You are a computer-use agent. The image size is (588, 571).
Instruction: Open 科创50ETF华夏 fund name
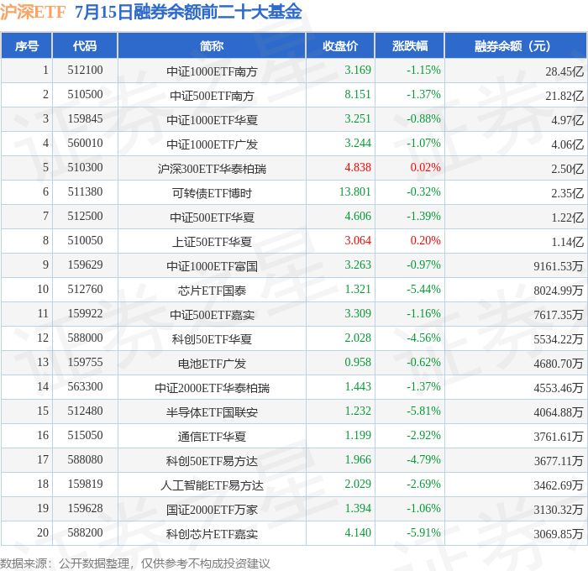[x=212, y=340]
